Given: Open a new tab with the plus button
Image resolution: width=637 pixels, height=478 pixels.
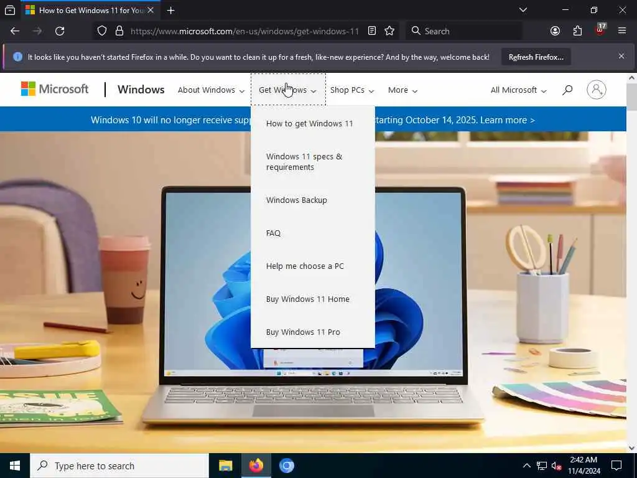Looking at the screenshot, I should click(171, 10).
